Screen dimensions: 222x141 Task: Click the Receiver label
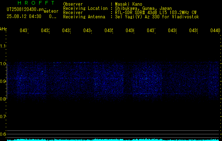click(x=73, y=13)
